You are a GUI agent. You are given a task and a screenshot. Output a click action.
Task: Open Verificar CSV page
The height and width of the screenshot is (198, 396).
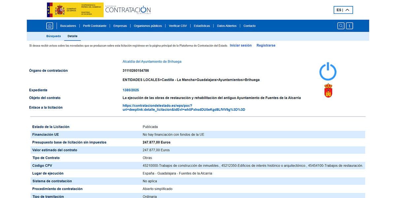pos(178,26)
